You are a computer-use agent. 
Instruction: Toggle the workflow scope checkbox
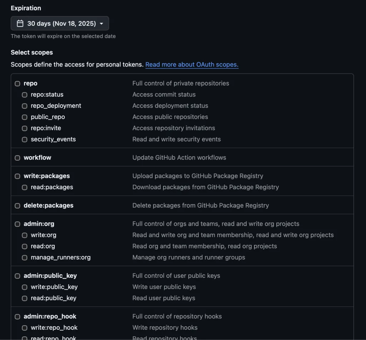coord(18,158)
